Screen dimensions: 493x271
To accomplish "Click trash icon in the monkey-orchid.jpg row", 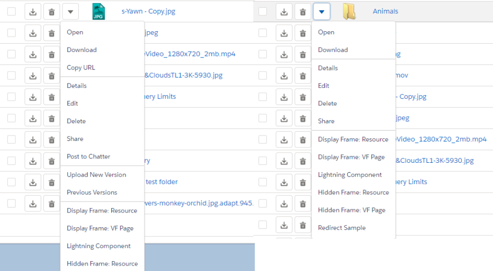I will [51, 204].
